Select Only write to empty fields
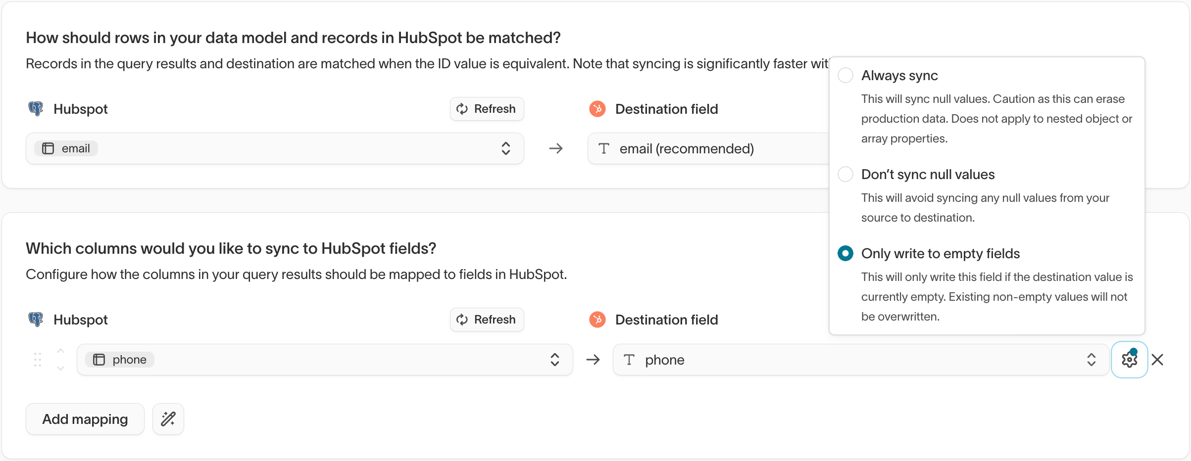 (x=845, y=253)
